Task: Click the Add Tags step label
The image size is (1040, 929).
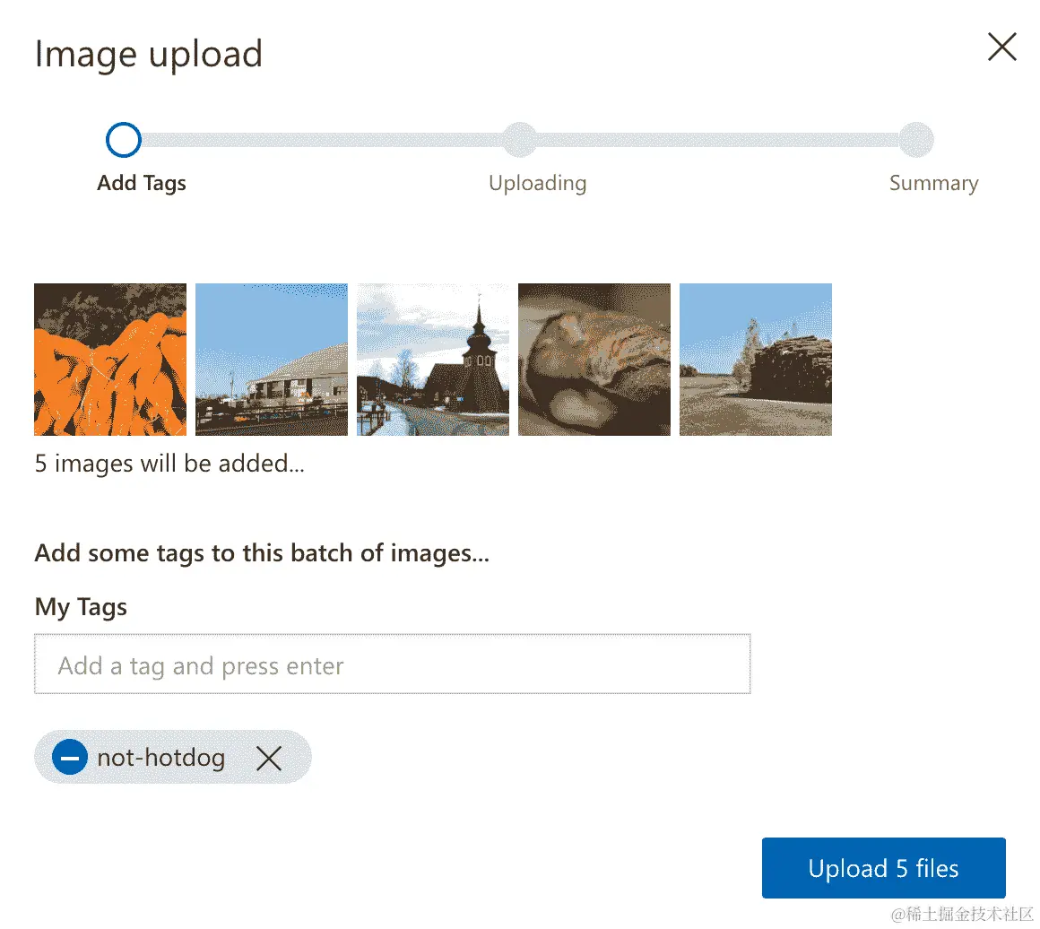Action: [142, 184]
